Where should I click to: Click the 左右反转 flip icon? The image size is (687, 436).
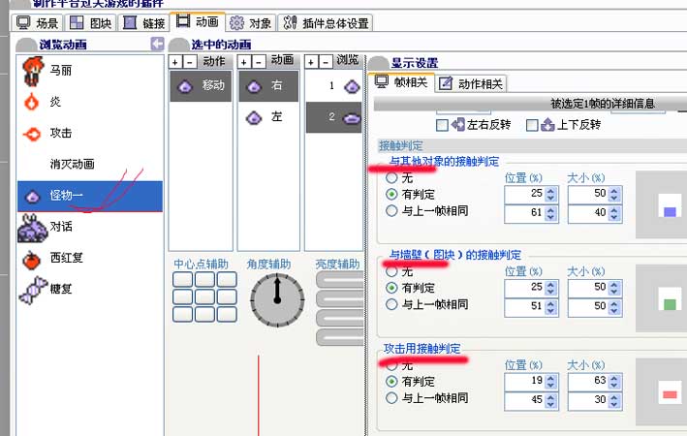pyautogui.click(x=458, y=124)
